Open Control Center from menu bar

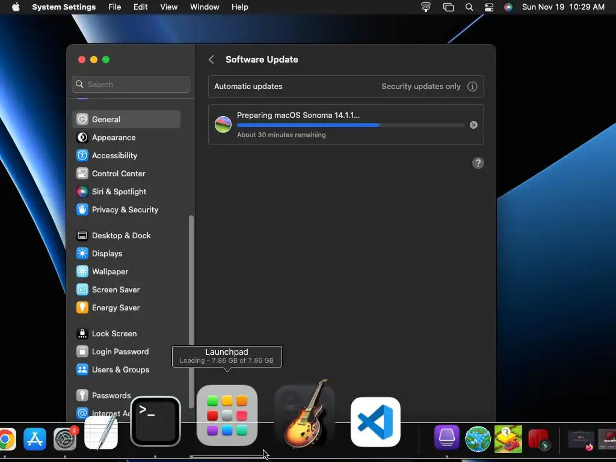tap(489, 7)
